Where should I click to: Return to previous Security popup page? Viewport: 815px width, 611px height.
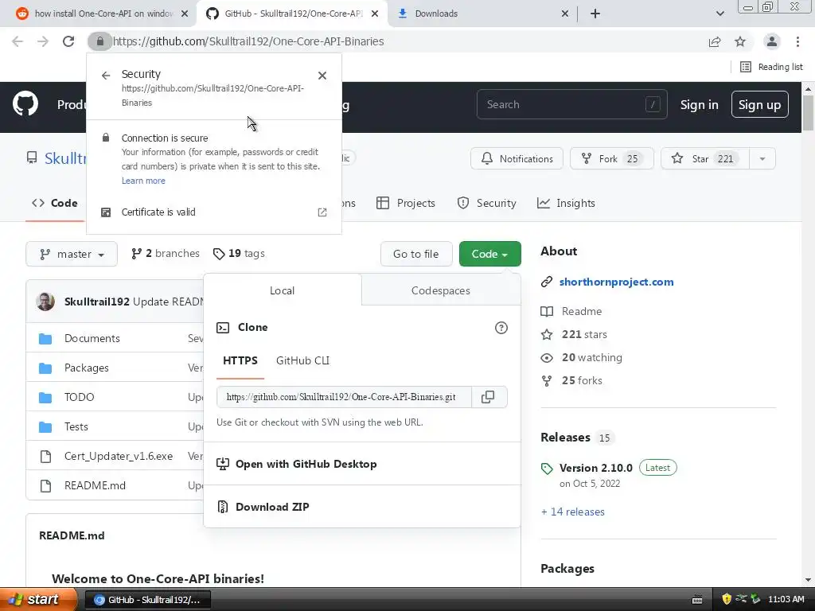pyautogui.click(x=106, y=76)
